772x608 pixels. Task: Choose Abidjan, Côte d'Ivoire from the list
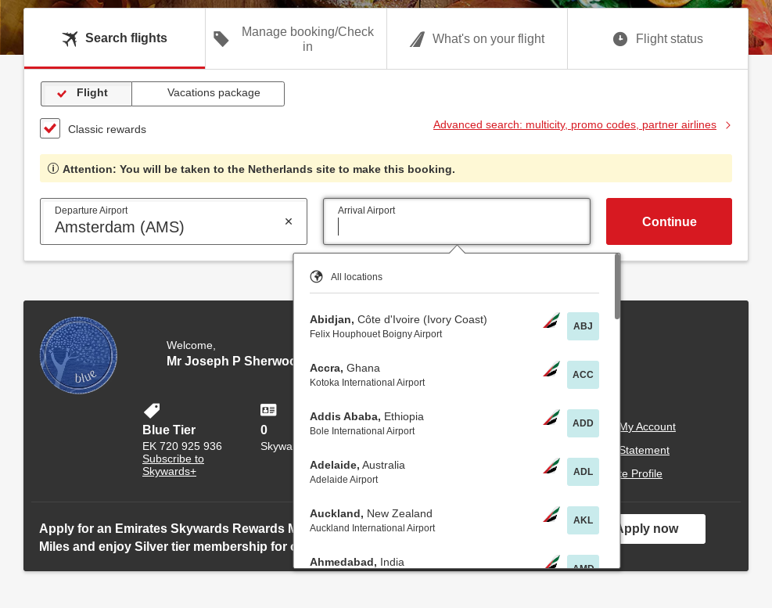(x=454, y=326)
